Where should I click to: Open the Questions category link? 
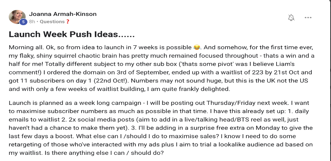tap(52, 22)
